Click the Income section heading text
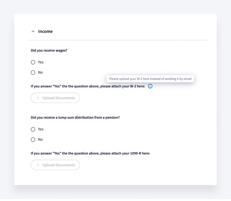The height and width of the screenshot is (201, 231). pyautogui.click(x=45, y=31)
